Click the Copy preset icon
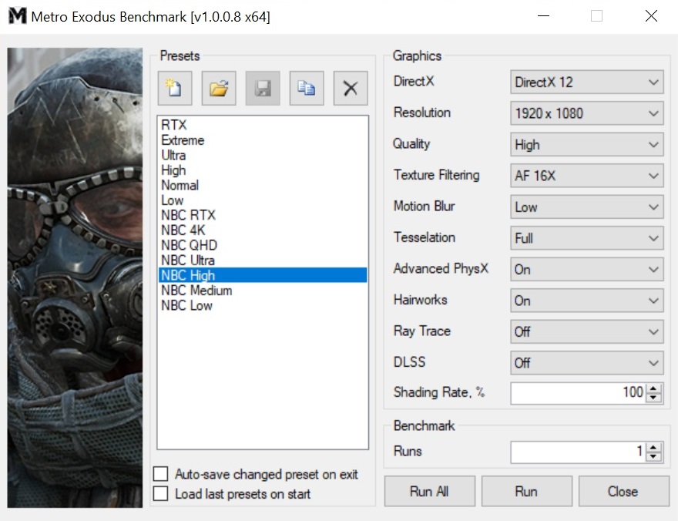This screenshot has height=521, width=678. (x=307, y=88)
